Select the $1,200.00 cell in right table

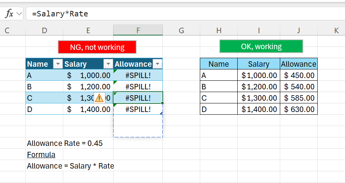(x=259, y=87)
